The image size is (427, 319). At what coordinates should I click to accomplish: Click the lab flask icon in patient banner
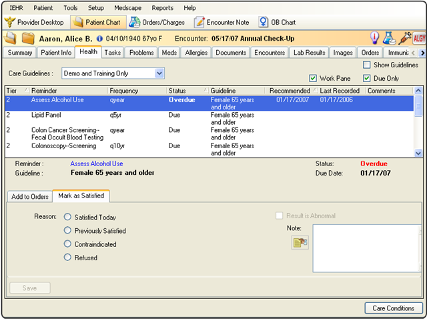click(390, 38)
